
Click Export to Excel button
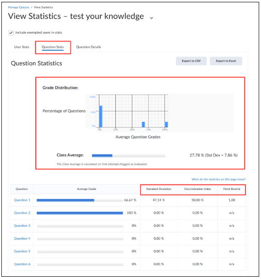pos(226,61)
